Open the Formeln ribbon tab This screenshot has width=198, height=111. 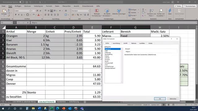(49, 6)
